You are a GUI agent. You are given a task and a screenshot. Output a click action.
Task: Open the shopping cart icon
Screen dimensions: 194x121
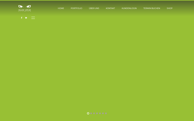(26, 18)
